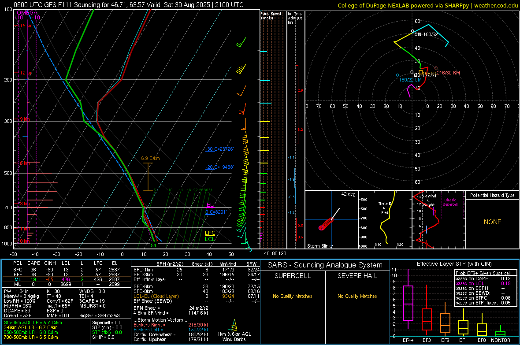Select the highlighted ML parcel row
The height and width of the screenshot is (345, 520).
(x=66, y=279)
